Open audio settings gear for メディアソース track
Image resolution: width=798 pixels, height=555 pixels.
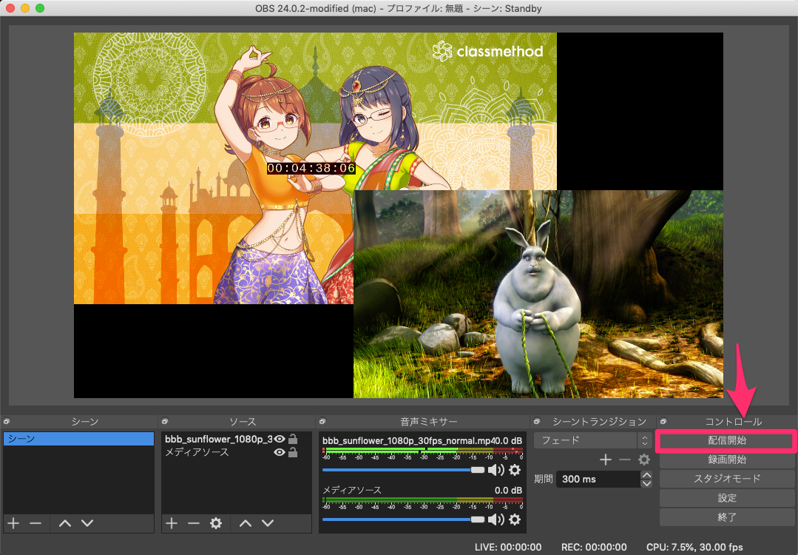point(515,519)
